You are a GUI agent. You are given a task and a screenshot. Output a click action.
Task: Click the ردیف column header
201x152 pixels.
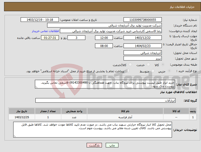click(x=193, y=111)
